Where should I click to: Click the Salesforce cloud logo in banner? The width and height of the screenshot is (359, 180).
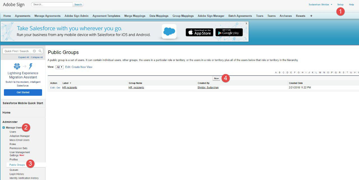169,31
